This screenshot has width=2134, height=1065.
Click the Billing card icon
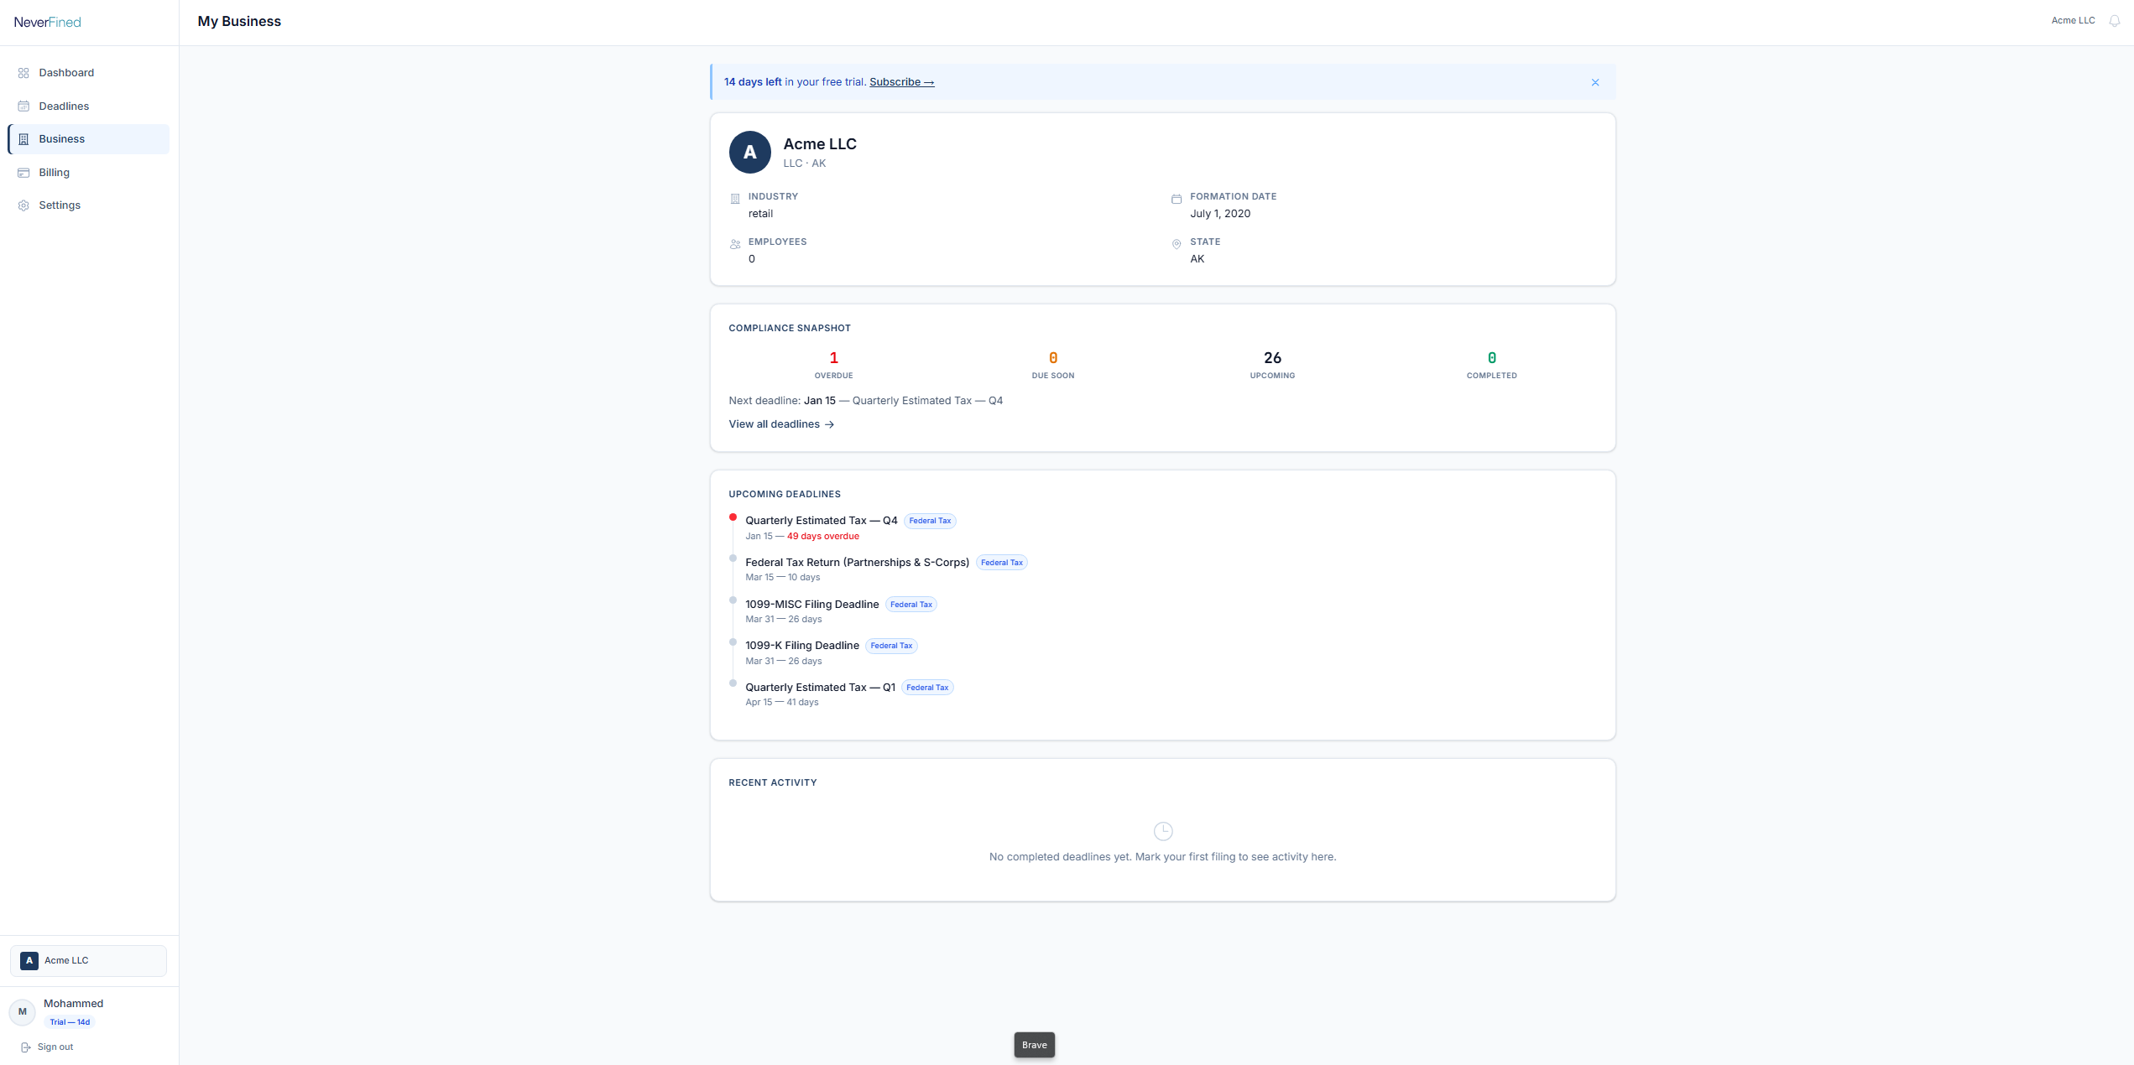[23, 173]
